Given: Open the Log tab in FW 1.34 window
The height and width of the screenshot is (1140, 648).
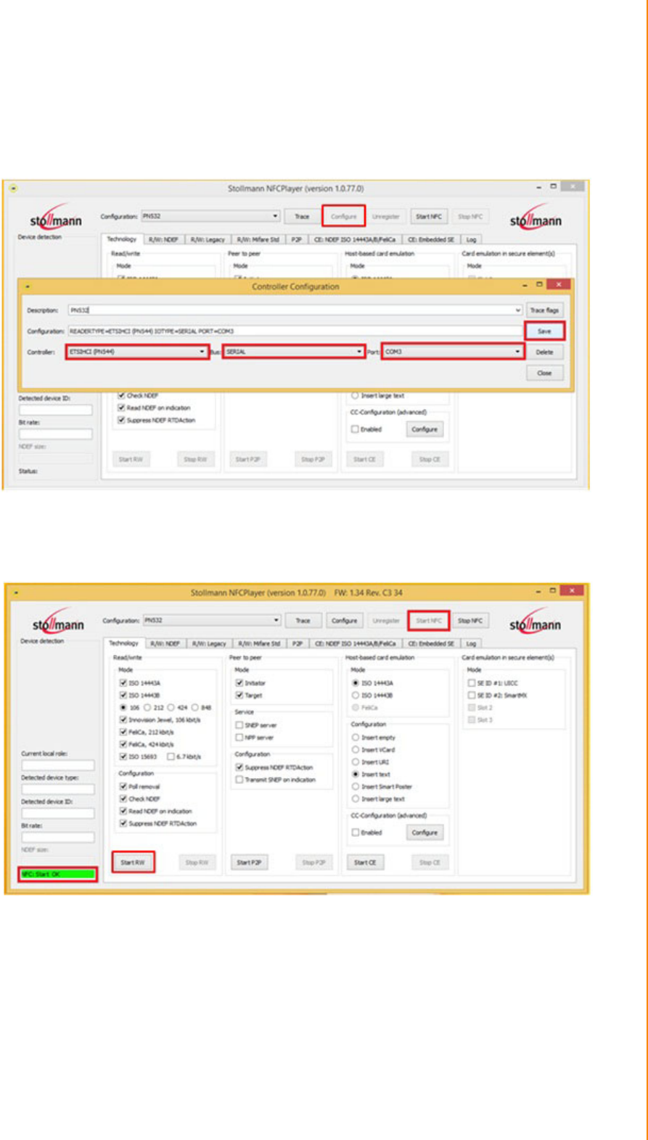Looking at the screenshot, I should (x=472, y=643).
